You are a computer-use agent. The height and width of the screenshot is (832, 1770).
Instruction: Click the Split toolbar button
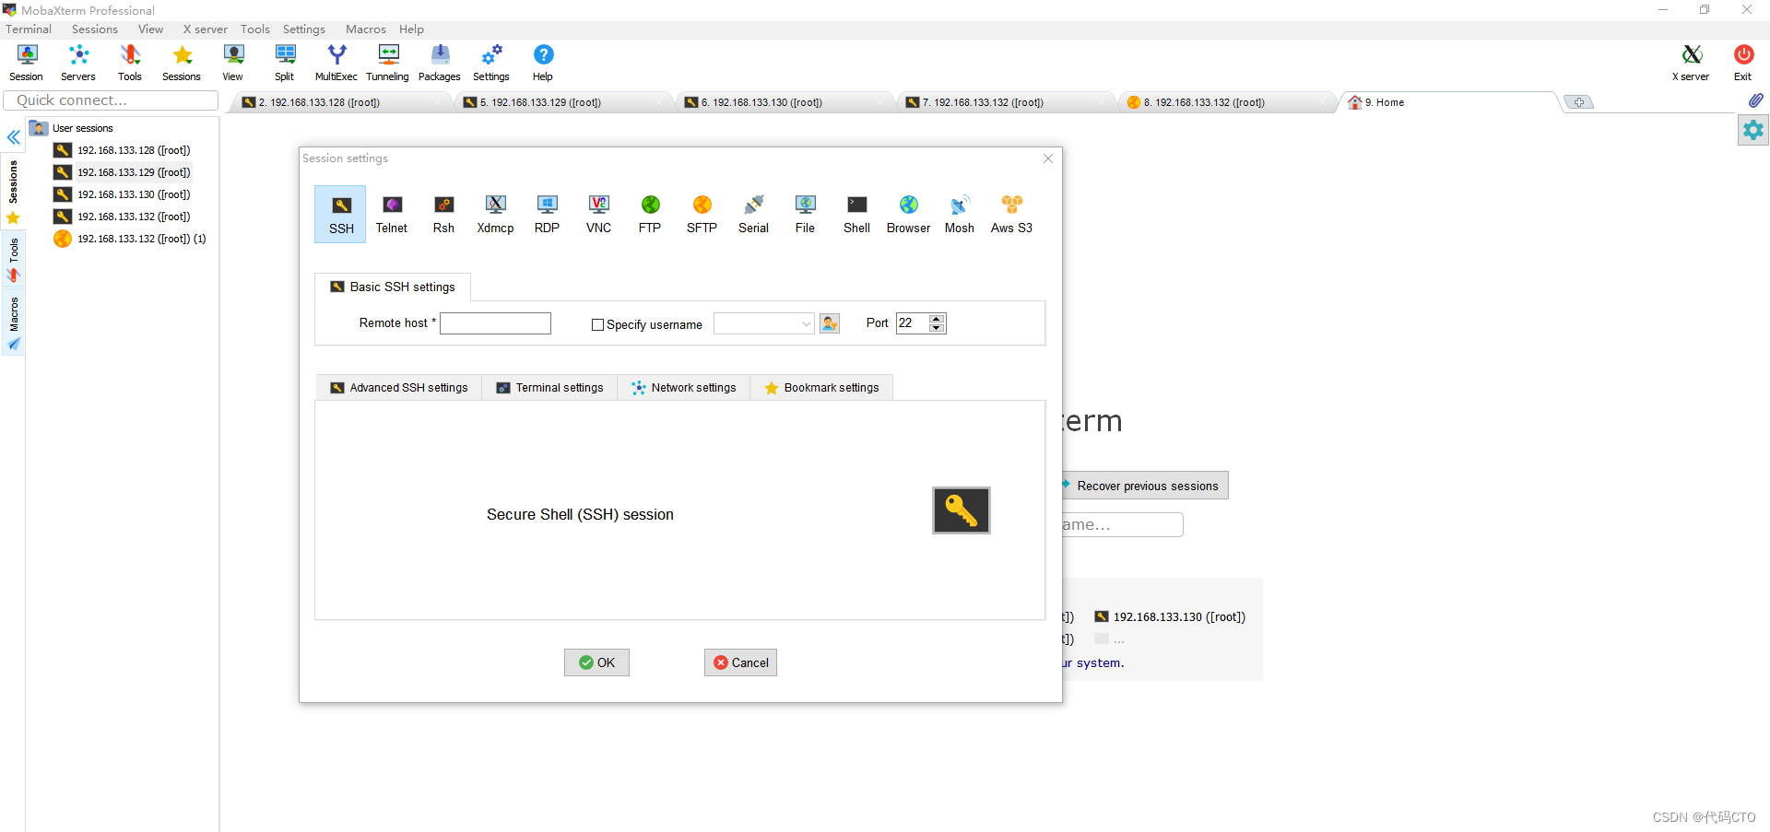coord(285,63)
